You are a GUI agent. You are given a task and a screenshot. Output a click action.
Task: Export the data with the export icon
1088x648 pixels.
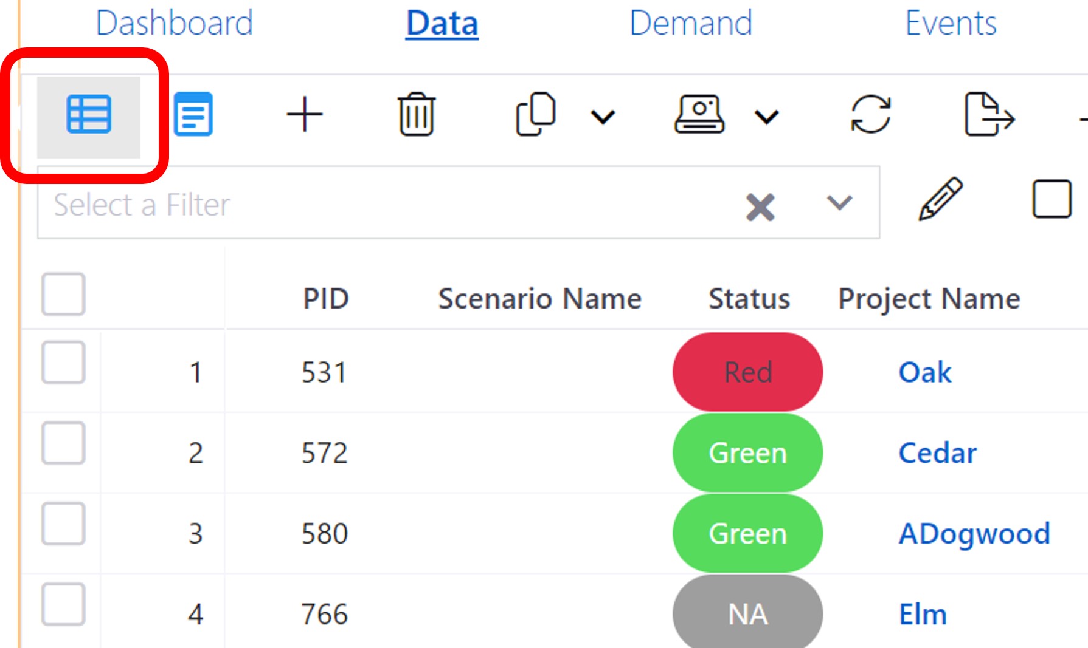[x=989, y=115]
